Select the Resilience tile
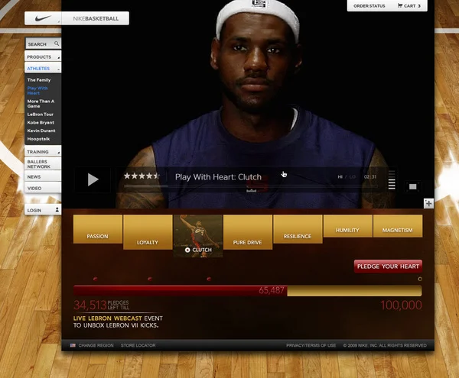 tap(298, 229)
